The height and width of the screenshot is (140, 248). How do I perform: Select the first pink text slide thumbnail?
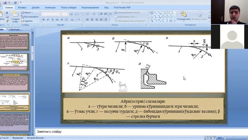(14, 42)
